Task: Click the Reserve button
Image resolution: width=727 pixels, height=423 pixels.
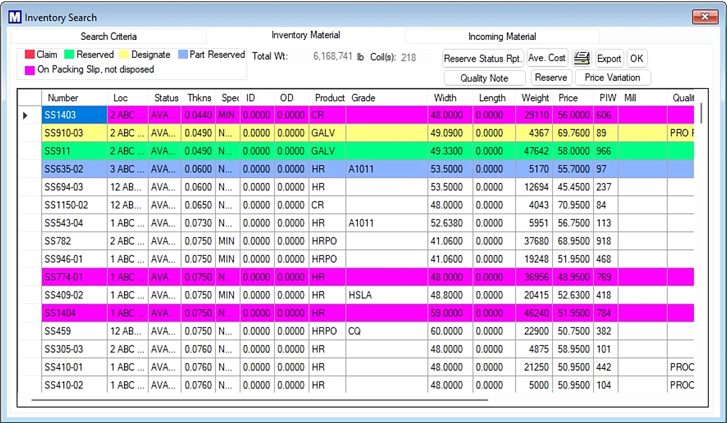Action: pos(551,78)
